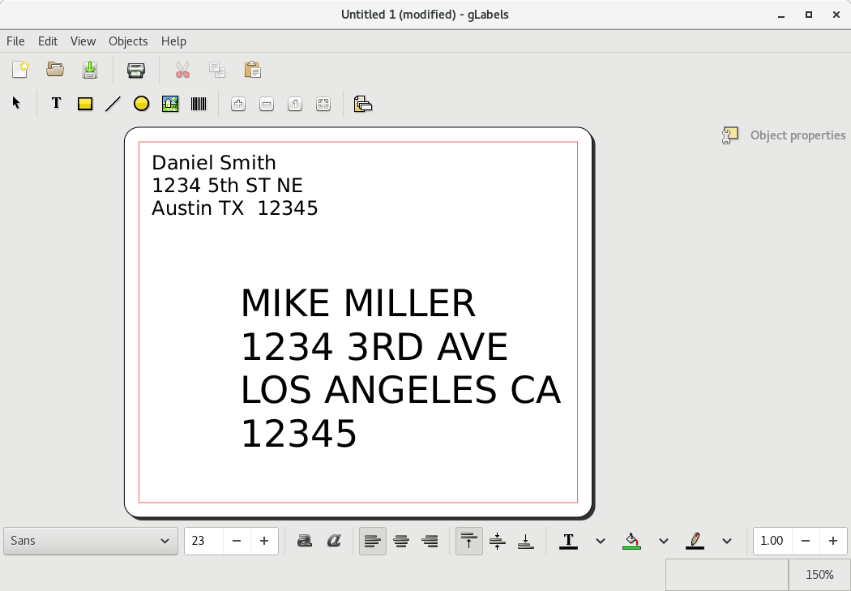Save the label using the save icon
The height and width of the screenshot is (591, 851).
[89, 70]
